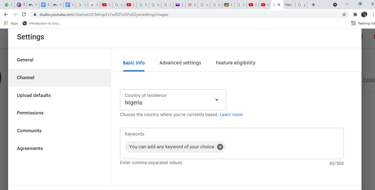
Task: Remove the keyword chip with the X icon
Action: 220,147
